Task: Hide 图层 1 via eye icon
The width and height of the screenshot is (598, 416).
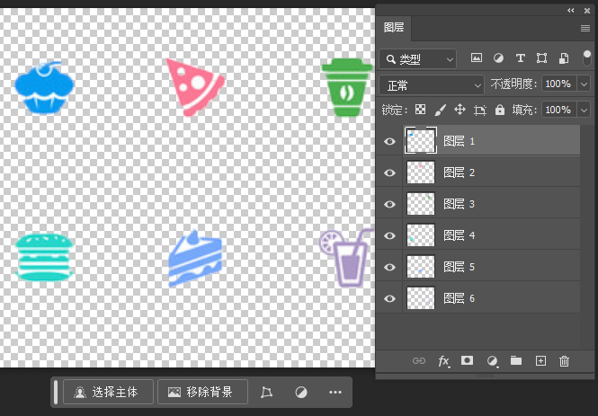Action: (389, 141)
